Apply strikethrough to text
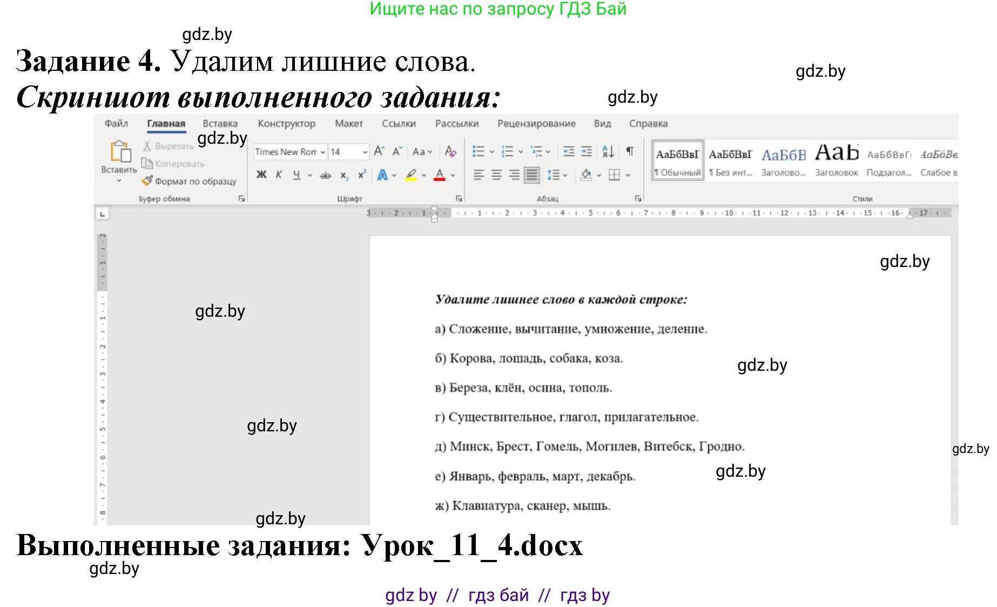The height and width of the screenshot is (607, 997). [326, 174]
